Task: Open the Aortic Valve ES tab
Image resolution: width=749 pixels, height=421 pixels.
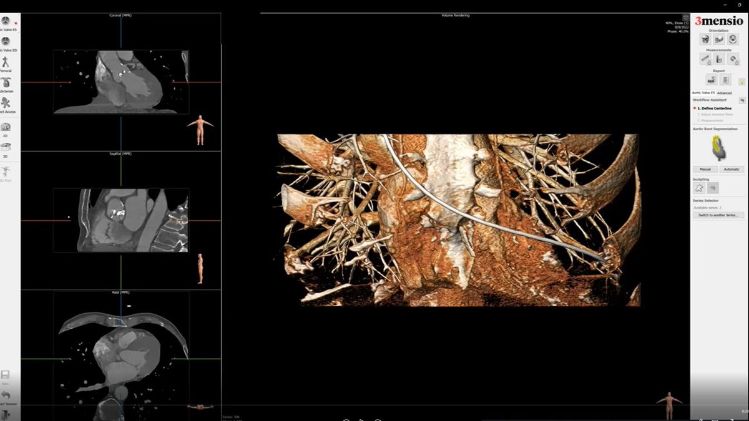Action: (x=703, y=93)
